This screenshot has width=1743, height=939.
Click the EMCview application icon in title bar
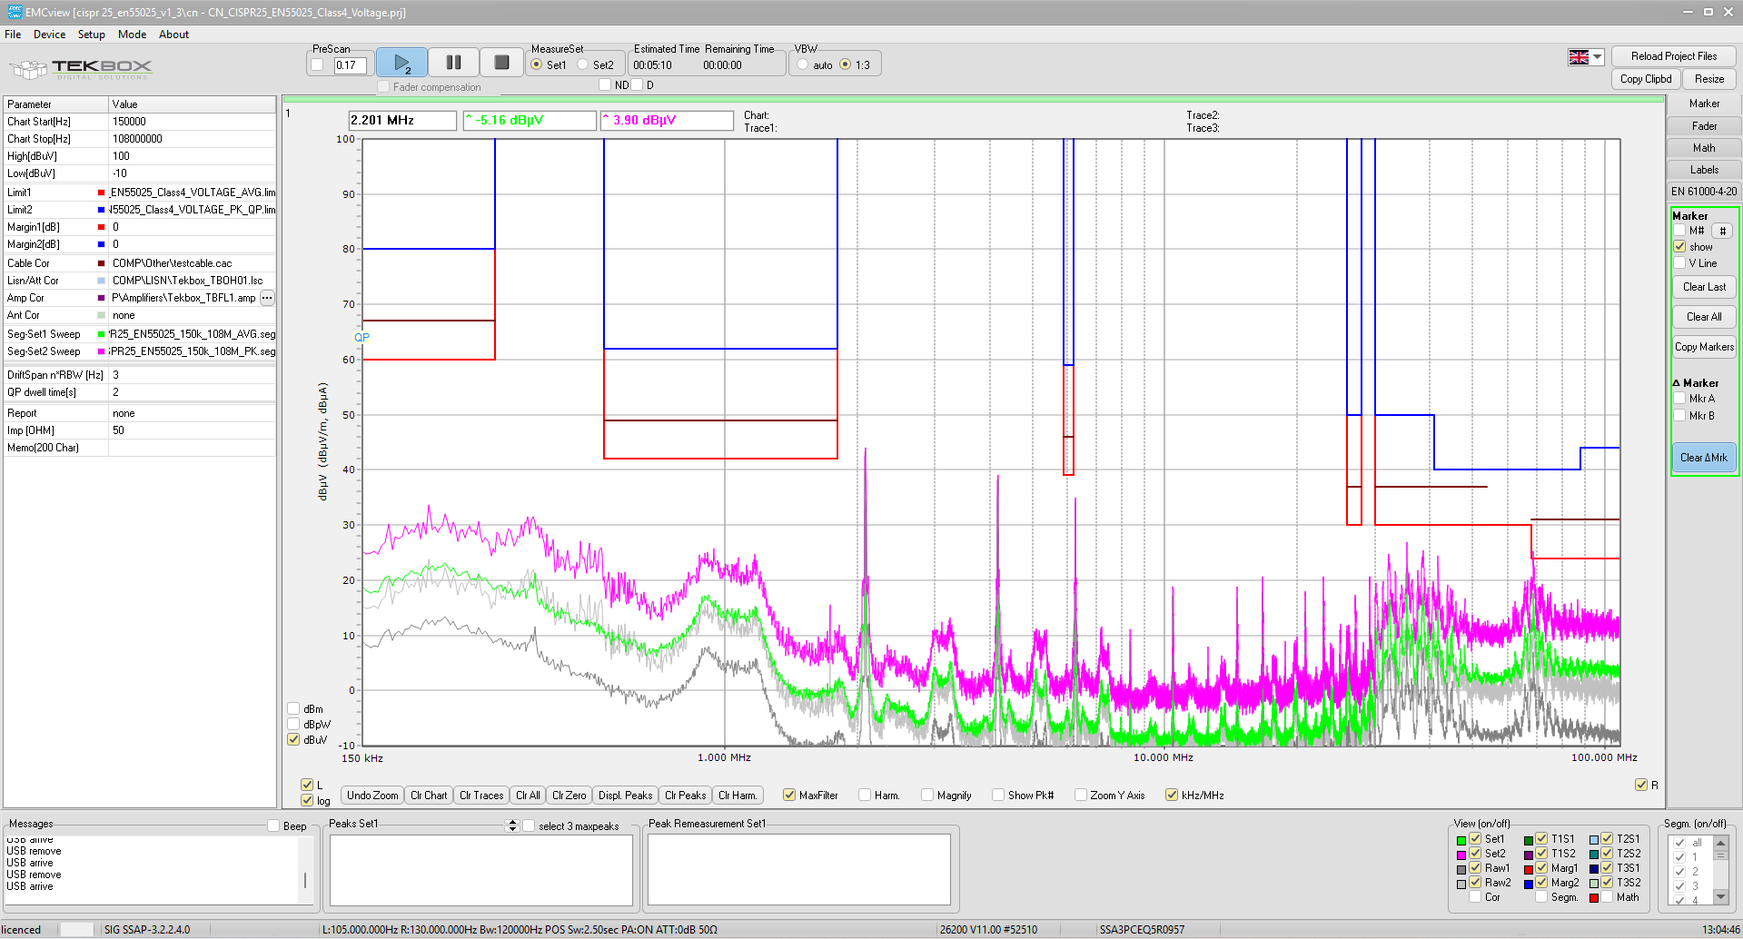tap(14, 12)
